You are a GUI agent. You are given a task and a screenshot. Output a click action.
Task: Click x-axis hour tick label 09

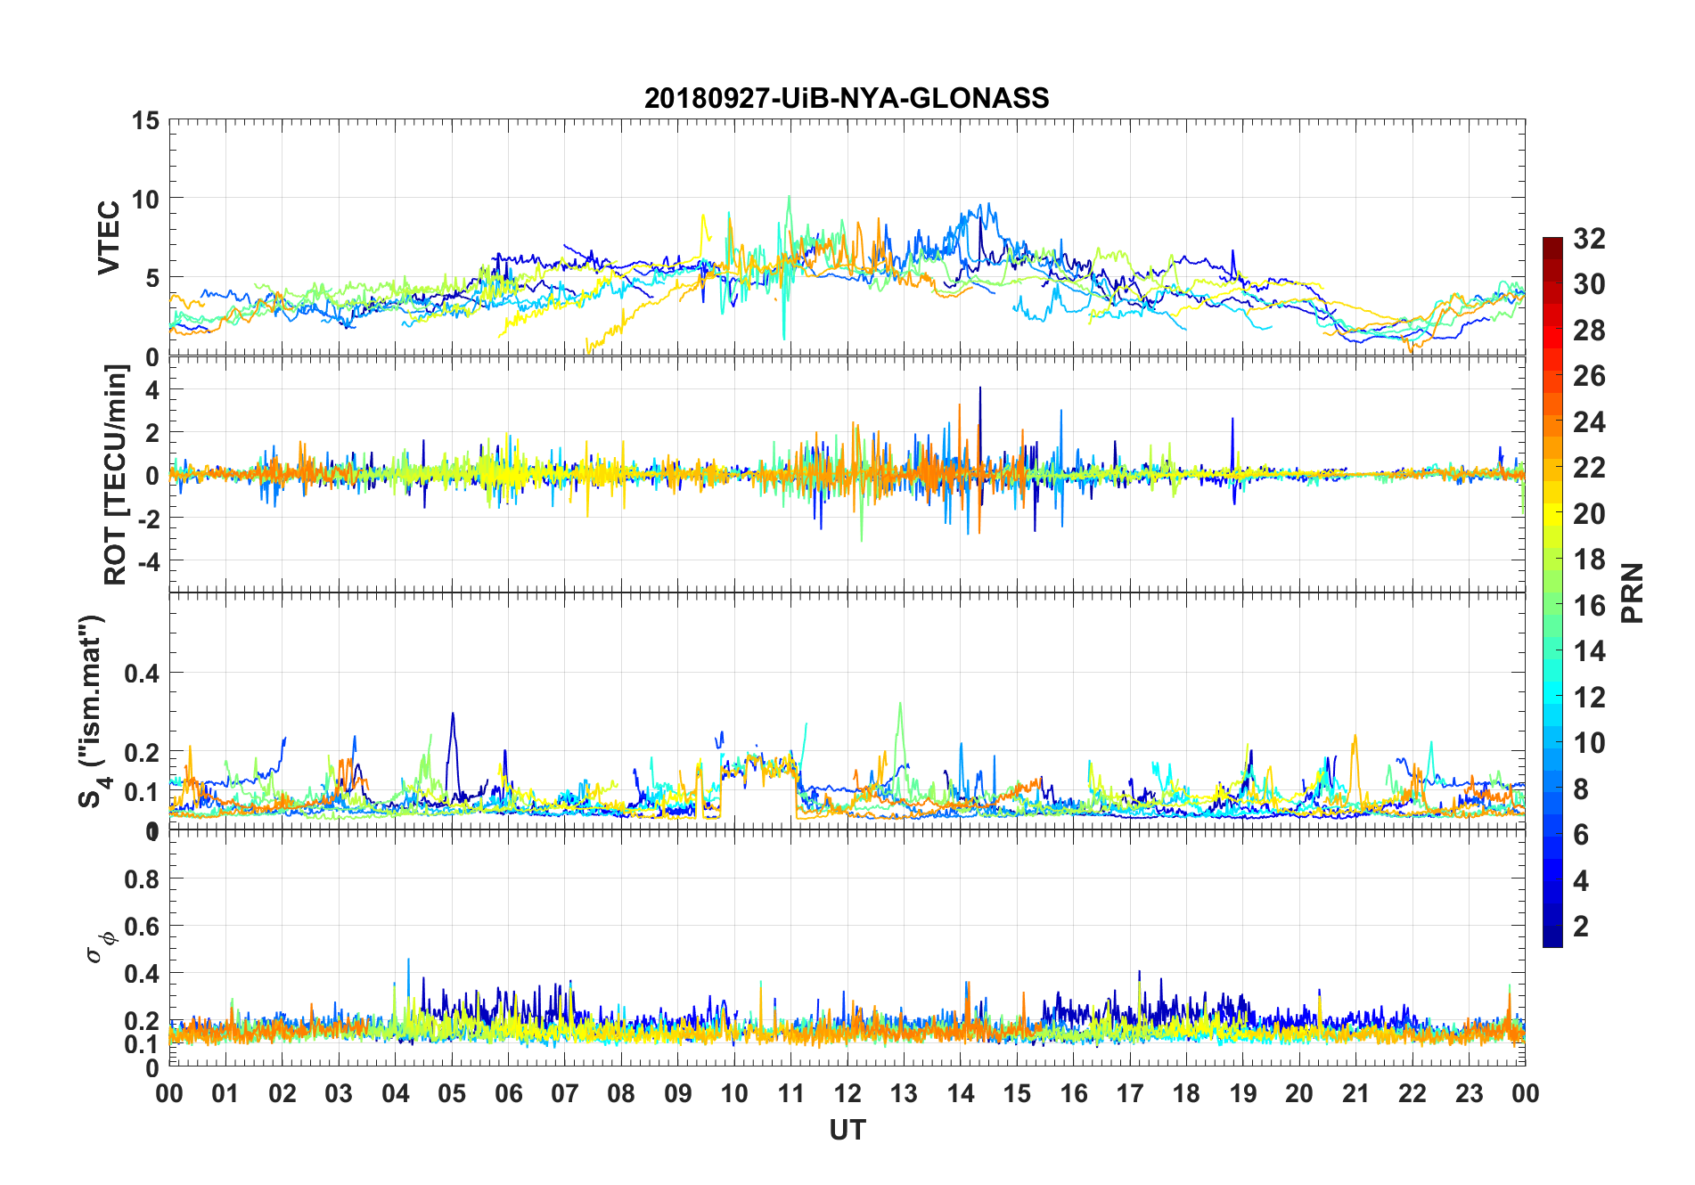click(677, 1093)
